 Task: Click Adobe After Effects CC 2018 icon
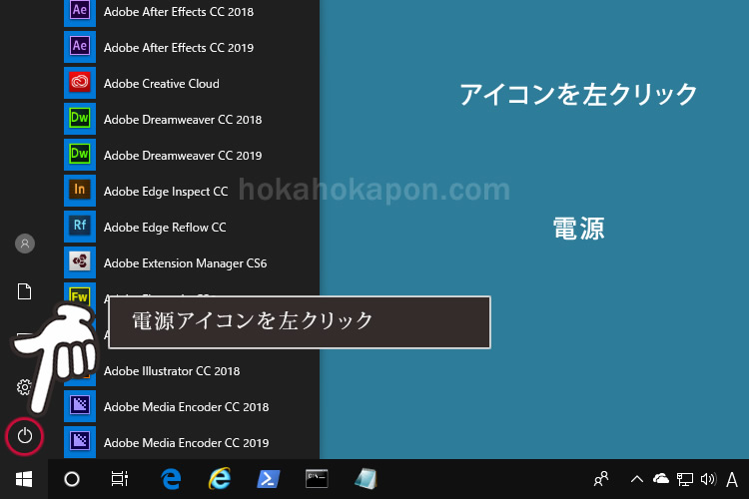pyautogui.click(x=80, y=11)
